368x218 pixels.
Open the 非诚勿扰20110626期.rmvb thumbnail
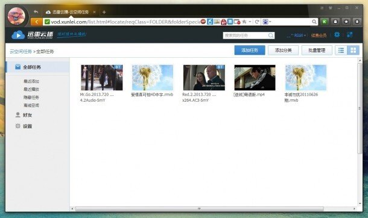[306, 78]
